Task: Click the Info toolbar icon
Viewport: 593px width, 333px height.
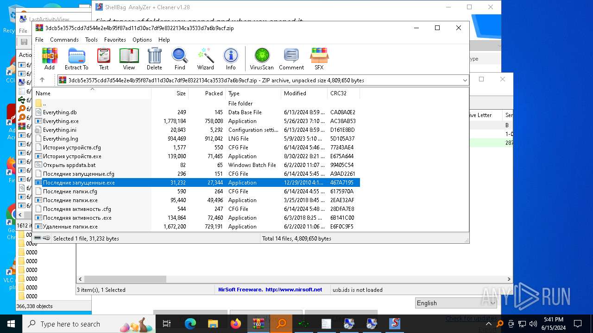Action: coord(231,59)
